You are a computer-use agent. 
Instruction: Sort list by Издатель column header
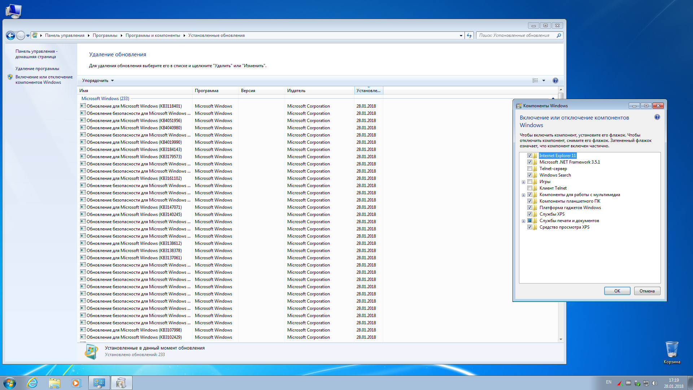click(x=296, y=91)
